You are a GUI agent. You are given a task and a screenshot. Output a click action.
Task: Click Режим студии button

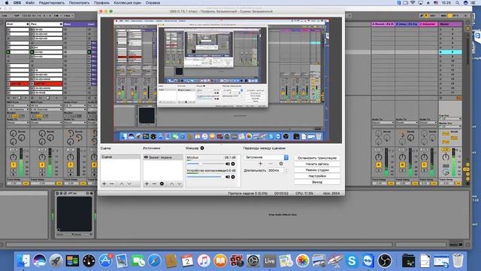point(317,170)
